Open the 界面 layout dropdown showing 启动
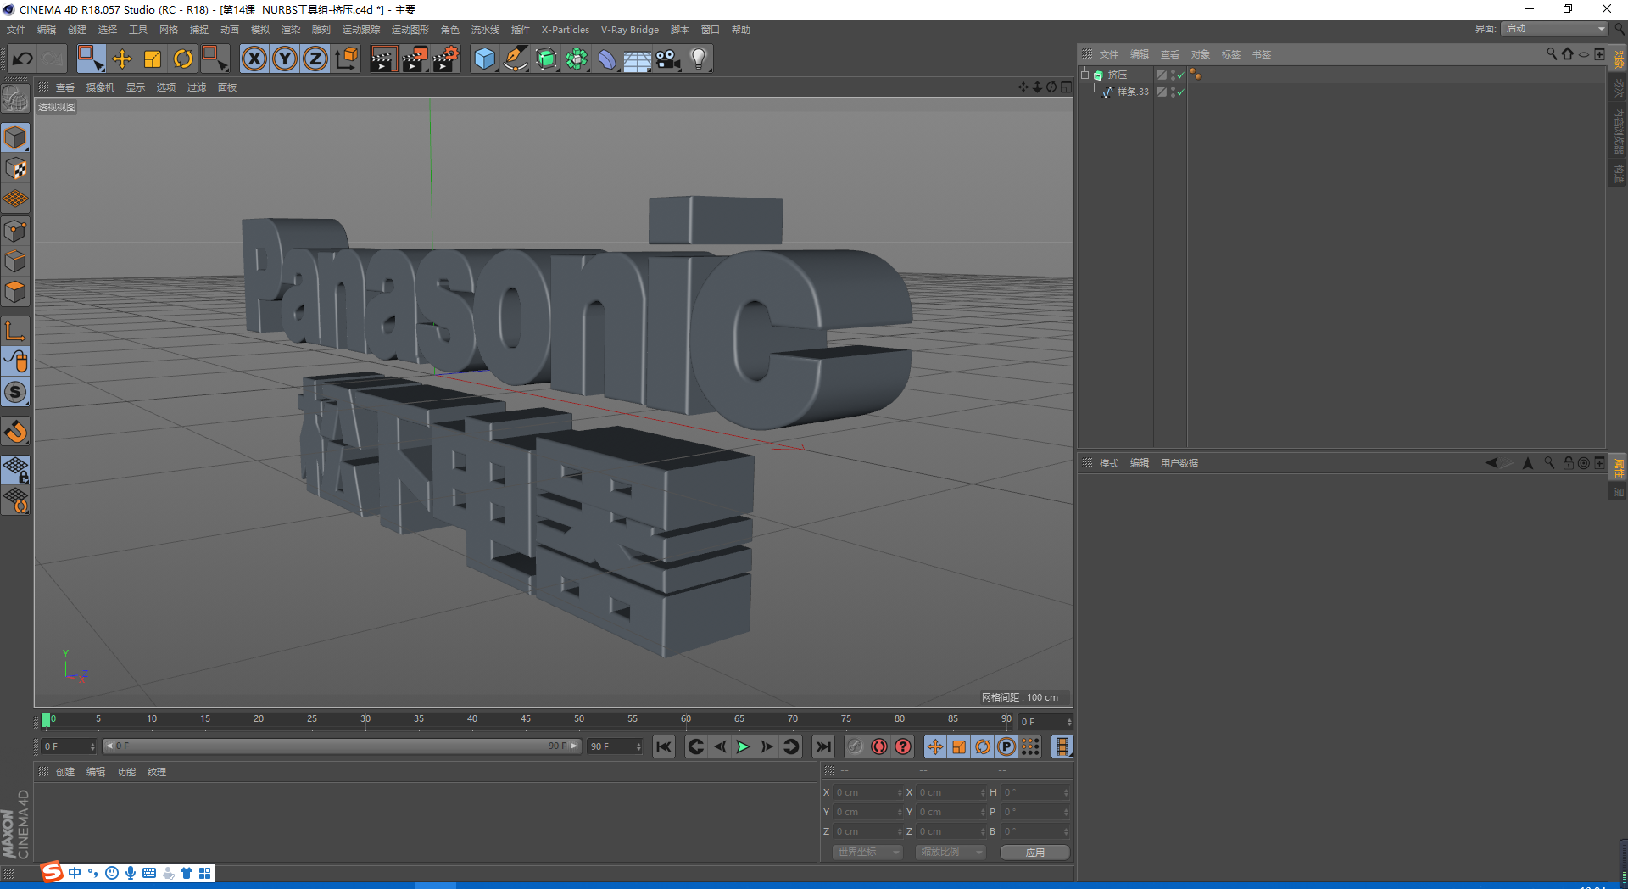The width and height of the screenshot is (1628, 889). pyautogui.click(x=1555, y=29)
